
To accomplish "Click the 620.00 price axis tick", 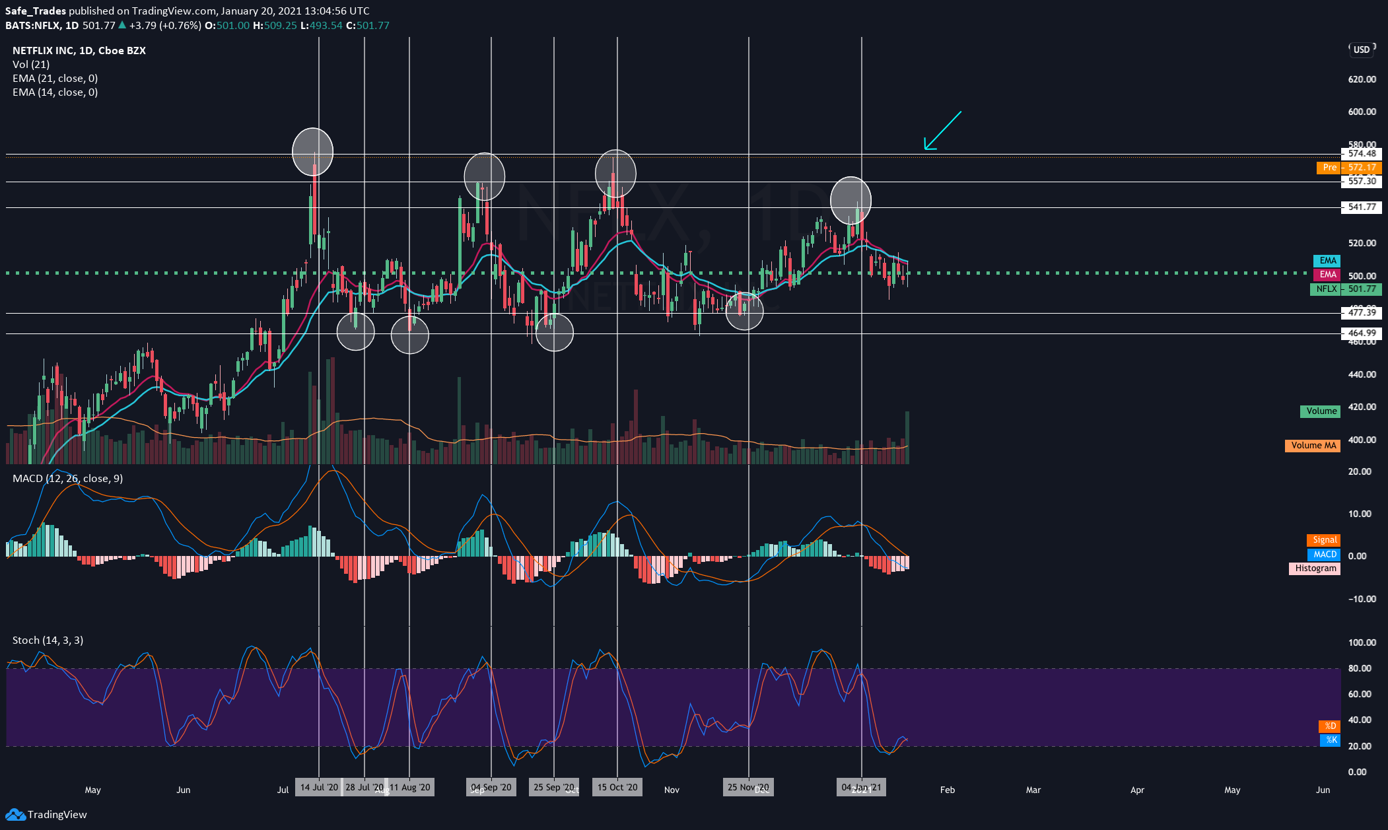I will click(x=1362, y=79).
